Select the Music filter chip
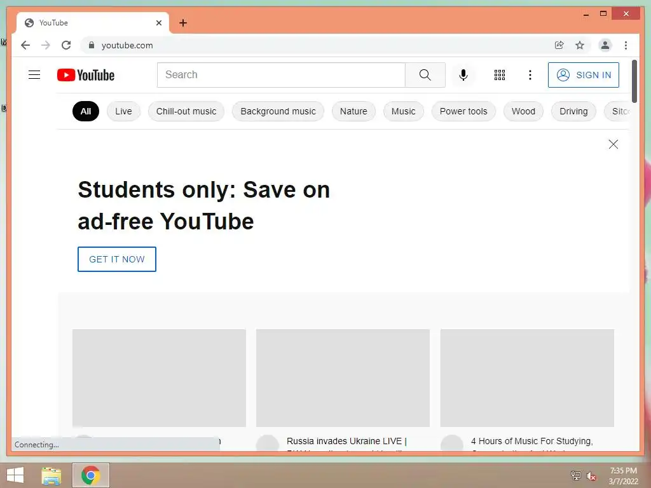The width and height of the screenshot is (651, 488). pos(403,111)
